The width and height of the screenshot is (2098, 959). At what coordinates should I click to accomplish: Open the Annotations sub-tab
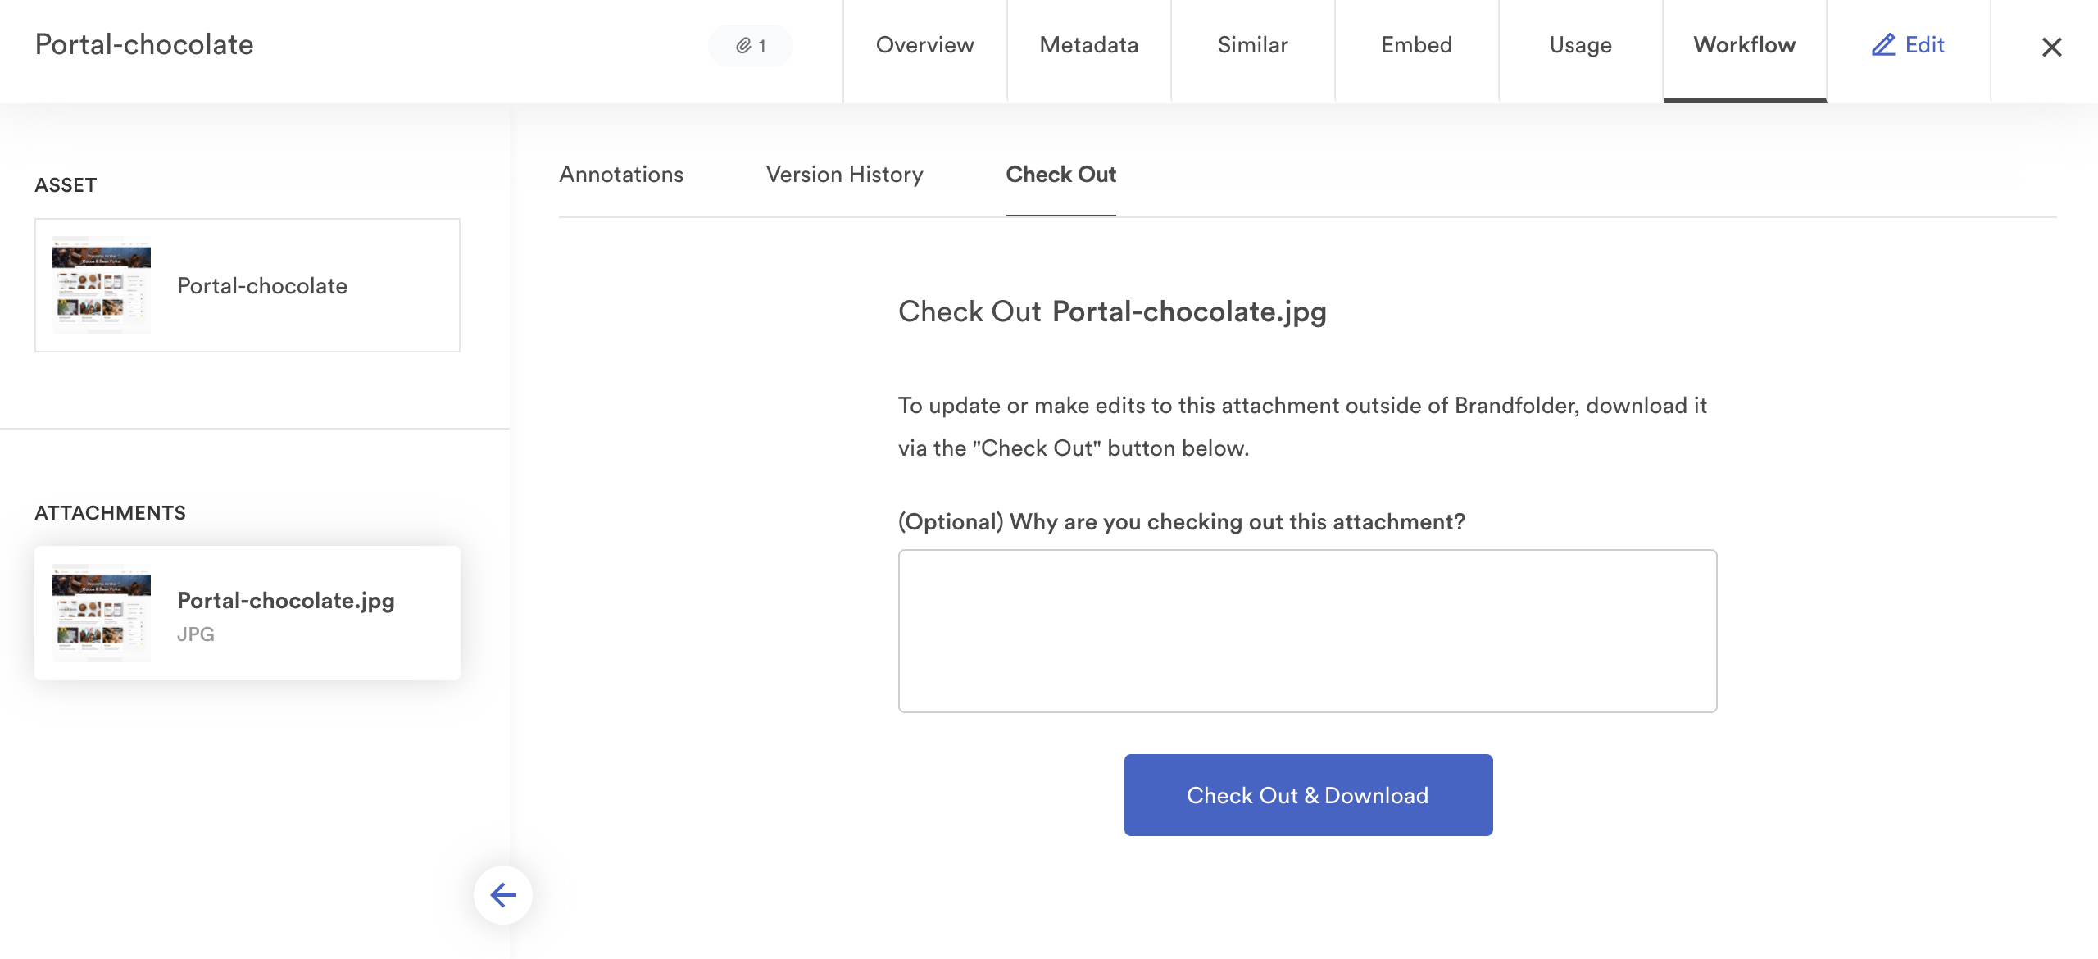[x=621, y=175]
